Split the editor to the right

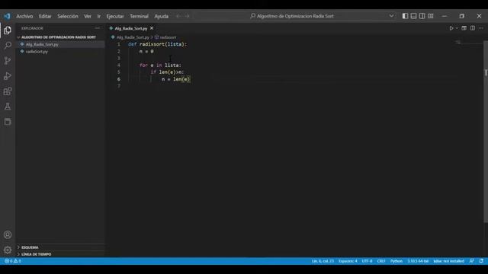coord(473,28)
